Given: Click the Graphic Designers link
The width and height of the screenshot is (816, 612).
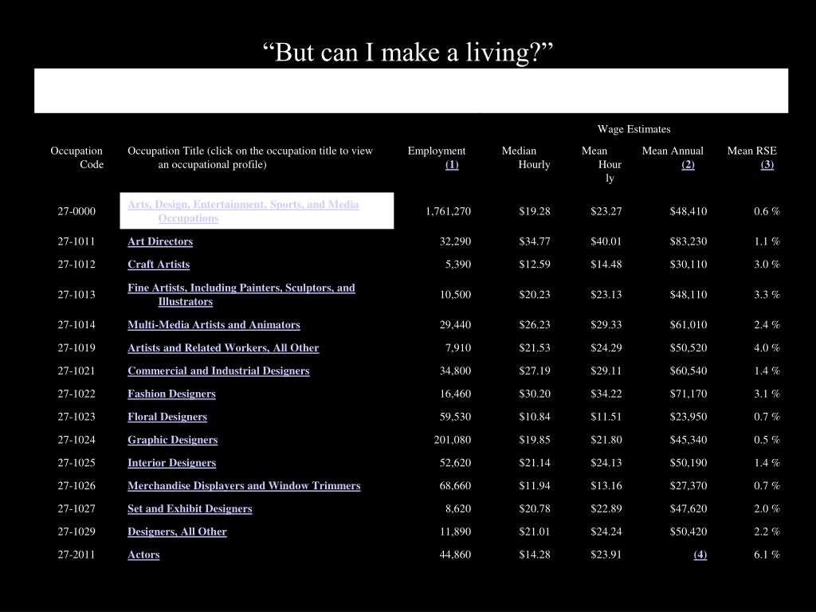Looking at the screenshot, I should coord(173,440).
